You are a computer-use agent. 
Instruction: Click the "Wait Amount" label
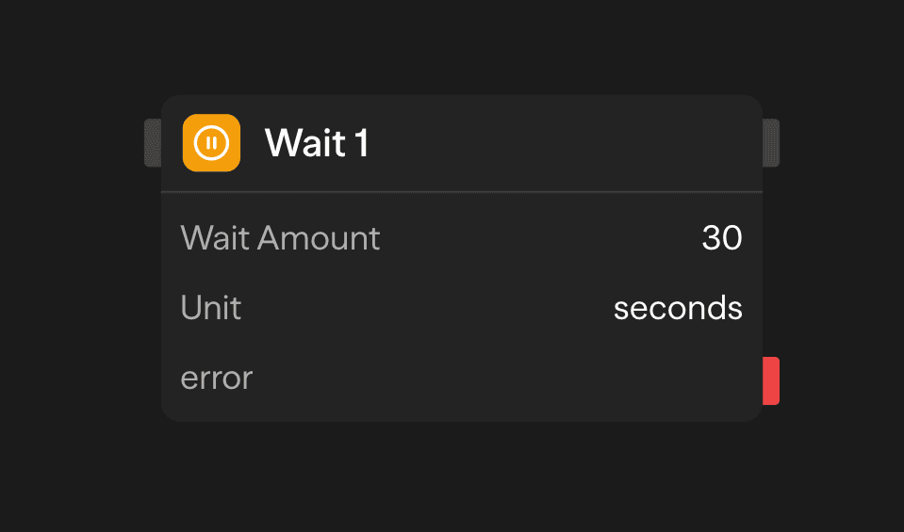pyautogui.click(x=280, y=238)
